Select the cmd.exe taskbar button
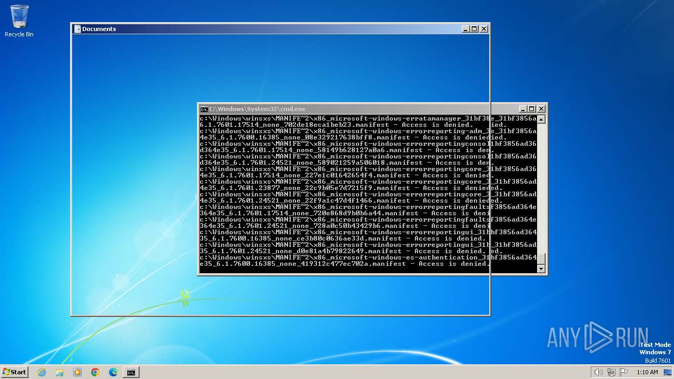The height and width of the screenshot is (379, 674). coord(131,372)
